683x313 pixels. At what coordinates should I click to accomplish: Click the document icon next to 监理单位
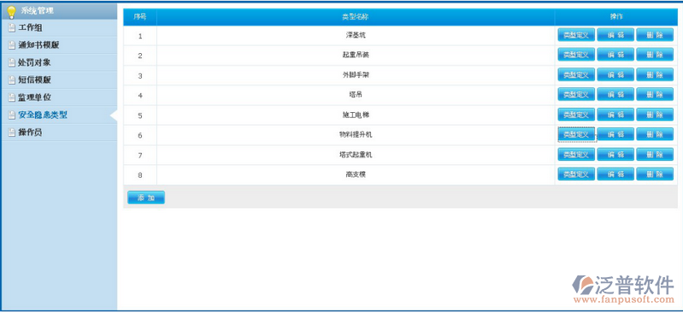pyautogui.click(x=12, y=97)
